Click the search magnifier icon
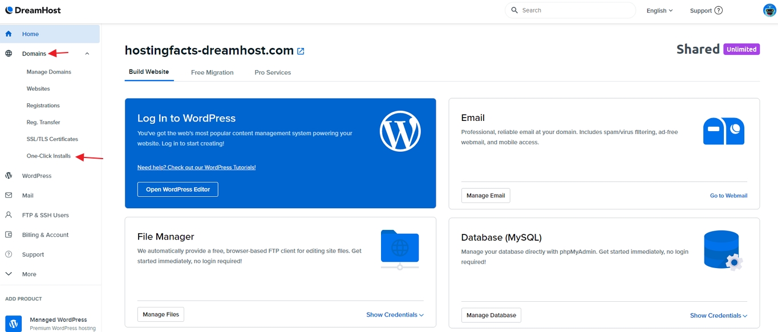The height and width of the screenshot is (332, 778). pyautogui.click(x=514, y=10)
